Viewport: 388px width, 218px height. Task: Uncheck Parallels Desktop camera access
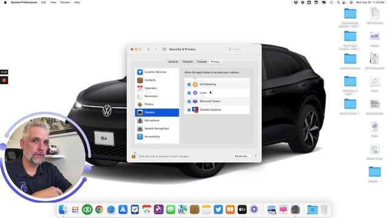[x=189, y=110]
